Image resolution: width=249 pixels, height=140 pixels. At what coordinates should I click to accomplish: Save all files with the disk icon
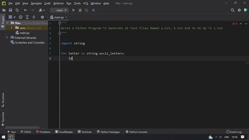(x=11, y=10)
